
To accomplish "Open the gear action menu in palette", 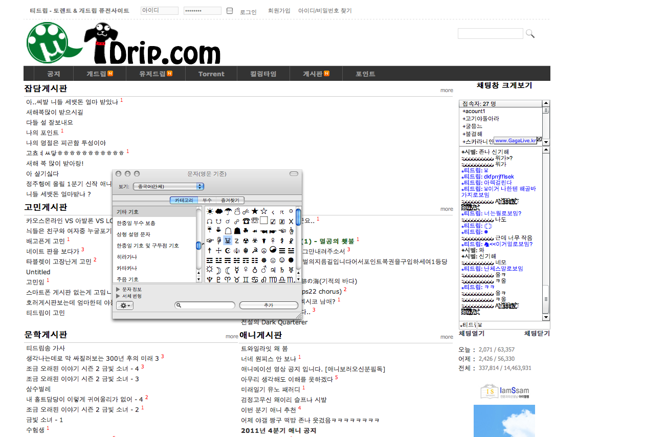I will click(x=125, y=305).
